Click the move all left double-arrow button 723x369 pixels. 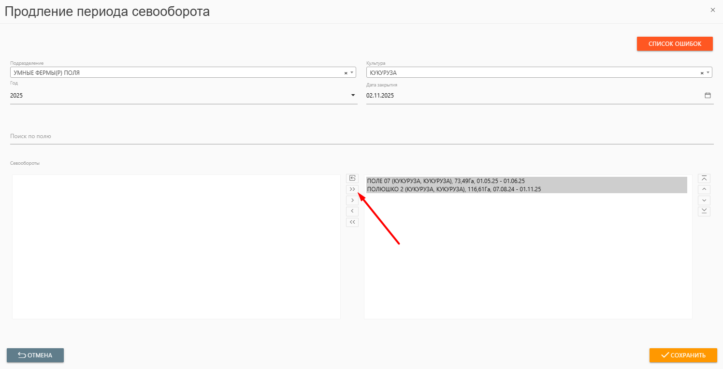pos(352,222)
